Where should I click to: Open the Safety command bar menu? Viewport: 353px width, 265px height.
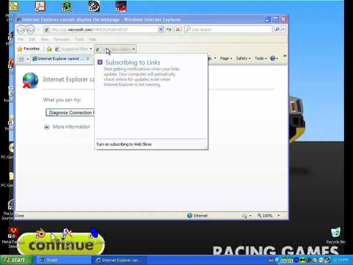(x=243, y=58)
